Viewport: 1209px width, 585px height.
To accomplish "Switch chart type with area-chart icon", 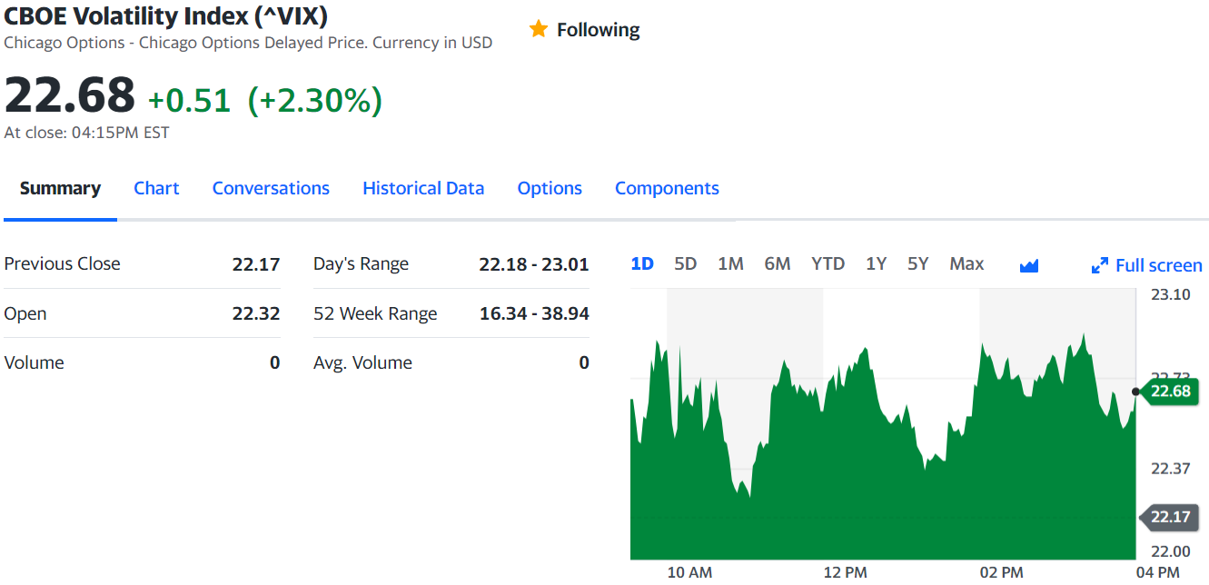I will 1029,265.
